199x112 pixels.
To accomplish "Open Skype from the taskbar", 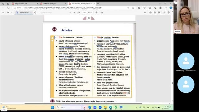I will tap(90, 107).
